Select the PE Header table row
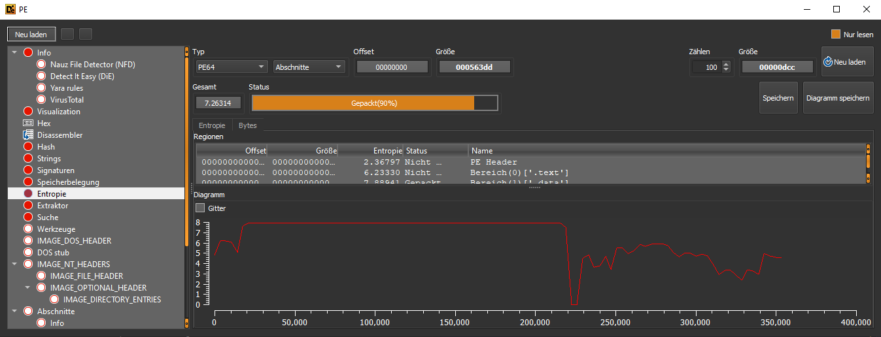Image resolution: width=881 pixels, height=337 pixels. [x=530, y=162]
